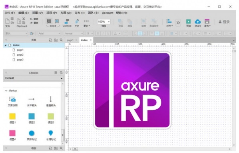Select page3 in the pages tree

tap(20, 60)
